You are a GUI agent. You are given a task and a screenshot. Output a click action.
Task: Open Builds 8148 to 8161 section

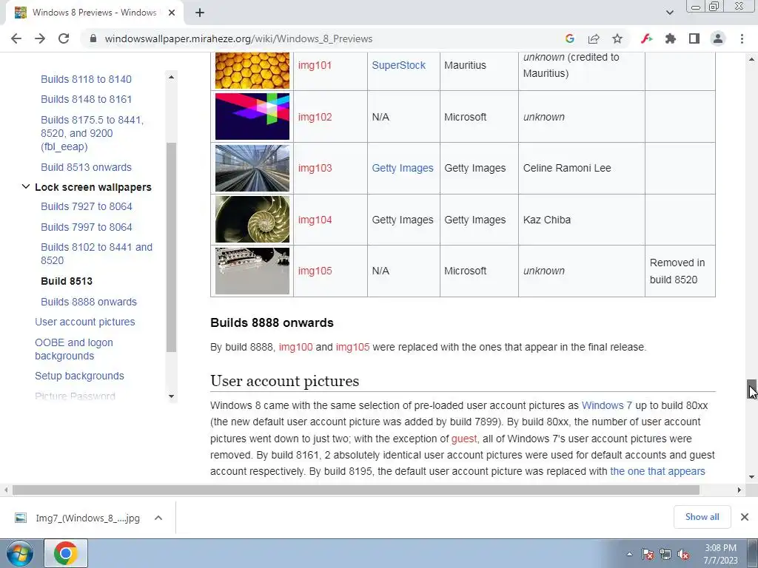point(86,99)
